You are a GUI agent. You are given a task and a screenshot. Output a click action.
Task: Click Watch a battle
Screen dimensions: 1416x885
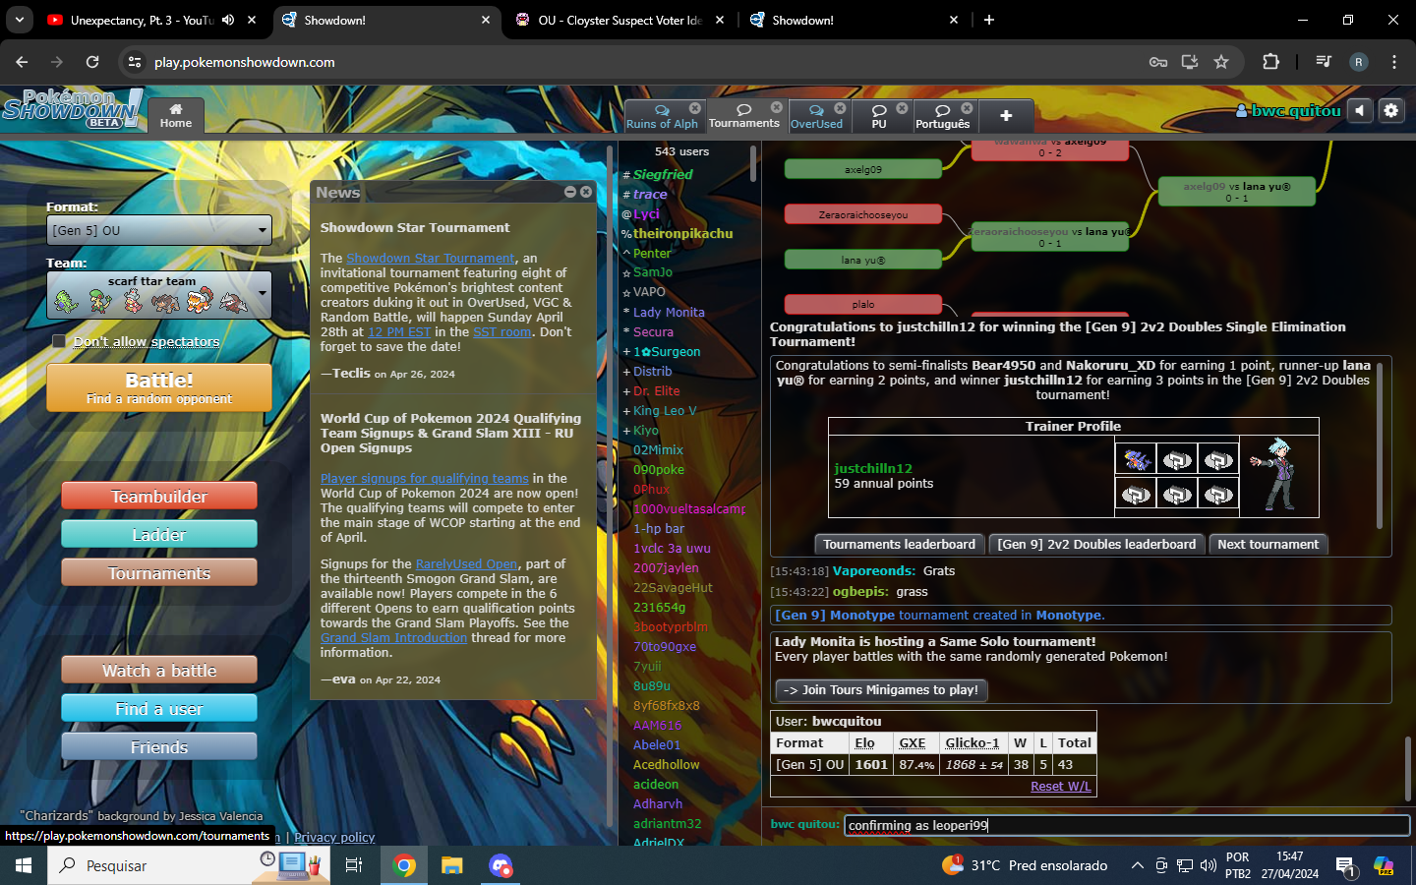pyautogui.click(x=159, y=670)
